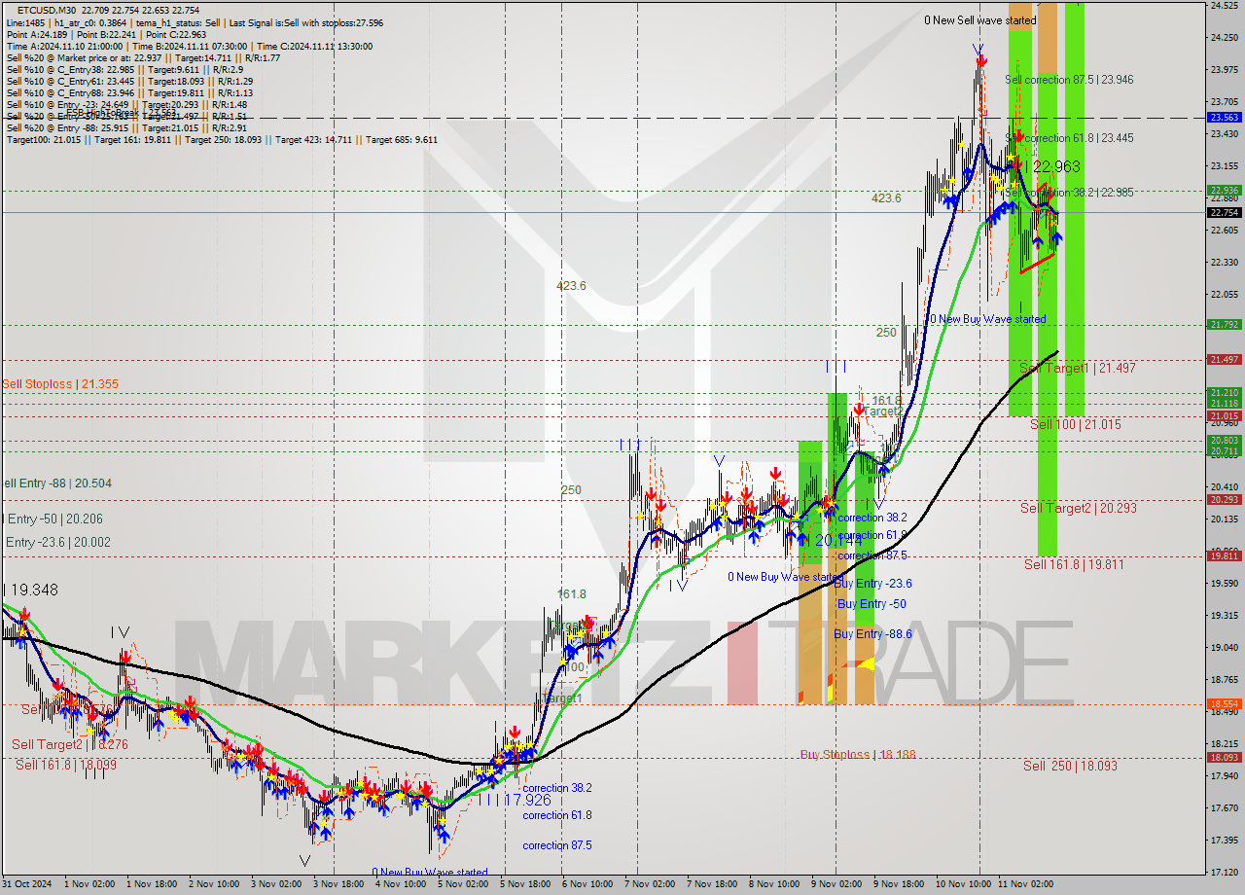Select the 'Entry -23.6 | 20.002' label
This screenshot has width=1245, height=895.
[58, 543]
